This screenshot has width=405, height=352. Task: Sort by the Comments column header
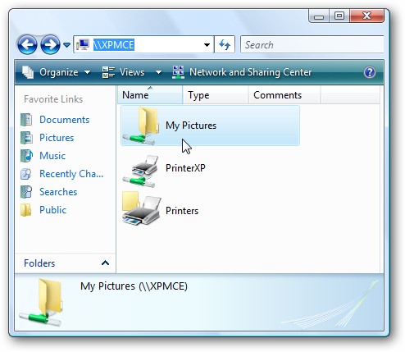(x=284, y=95)
